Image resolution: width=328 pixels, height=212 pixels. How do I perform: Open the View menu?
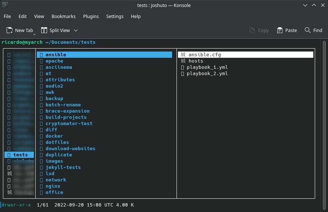(39, 16)
